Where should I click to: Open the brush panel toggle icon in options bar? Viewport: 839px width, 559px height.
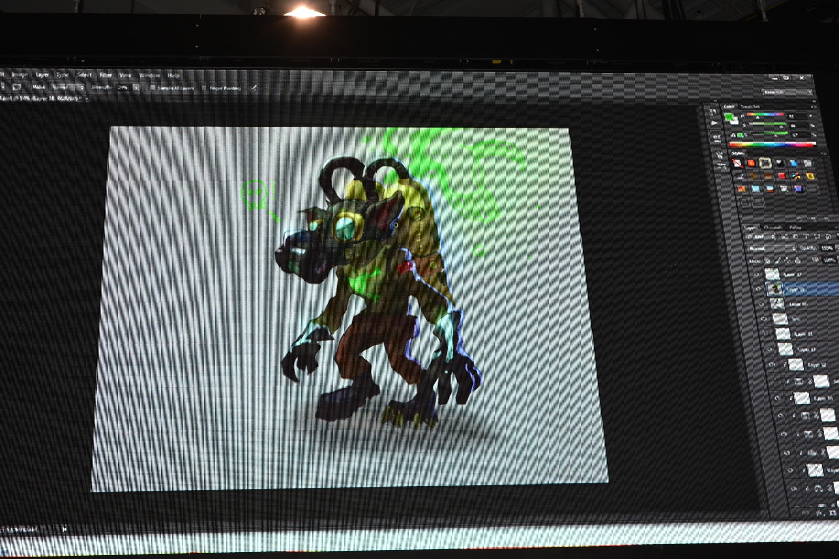coord(17,87)
